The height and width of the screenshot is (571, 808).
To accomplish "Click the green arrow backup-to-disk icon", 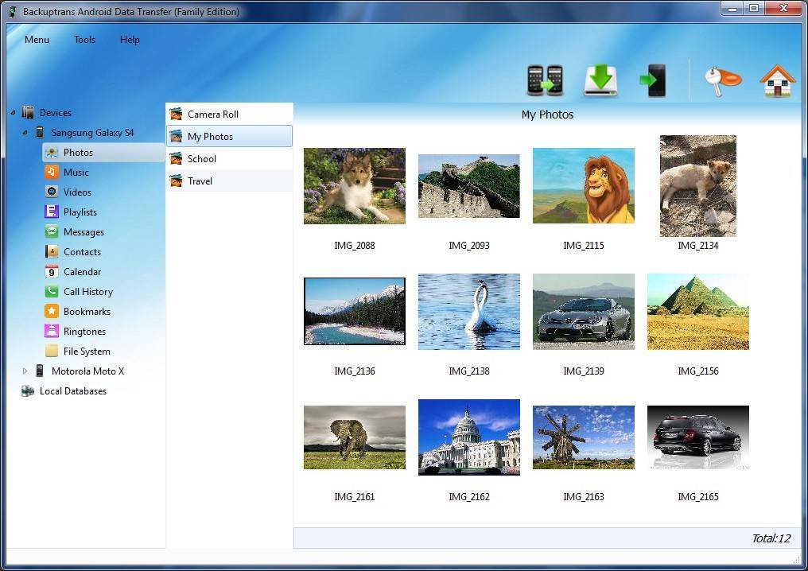I will (600, 80).
